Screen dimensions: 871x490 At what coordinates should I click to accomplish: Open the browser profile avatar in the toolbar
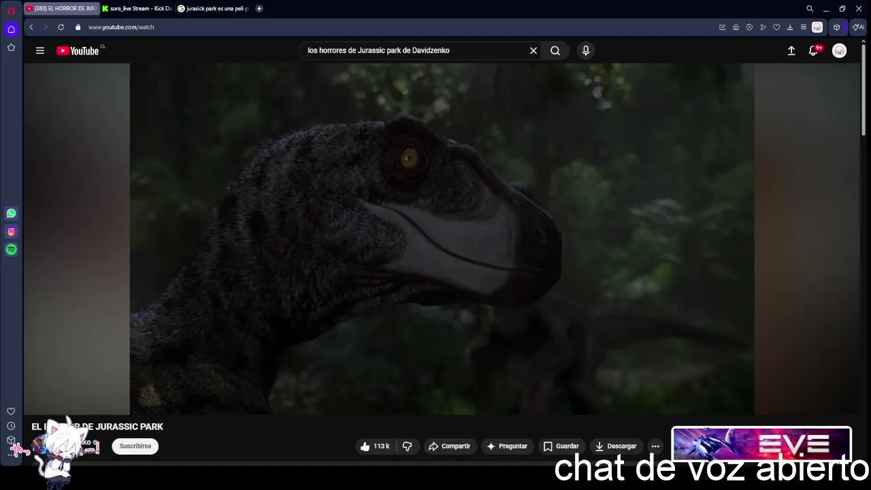pyautogui.click(x=817, y=27)
